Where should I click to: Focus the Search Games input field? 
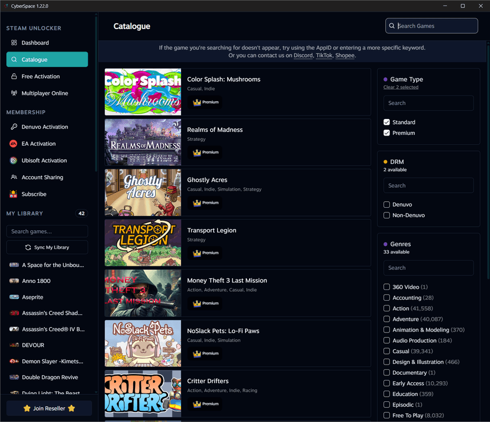click(435, 26)
